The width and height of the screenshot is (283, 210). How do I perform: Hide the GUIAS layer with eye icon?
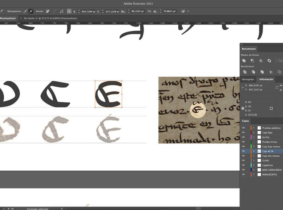point(243,160)
